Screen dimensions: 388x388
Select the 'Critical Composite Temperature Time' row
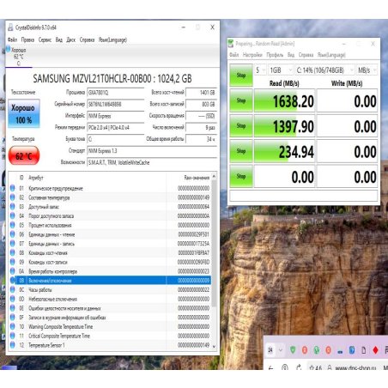click(111, 336)
